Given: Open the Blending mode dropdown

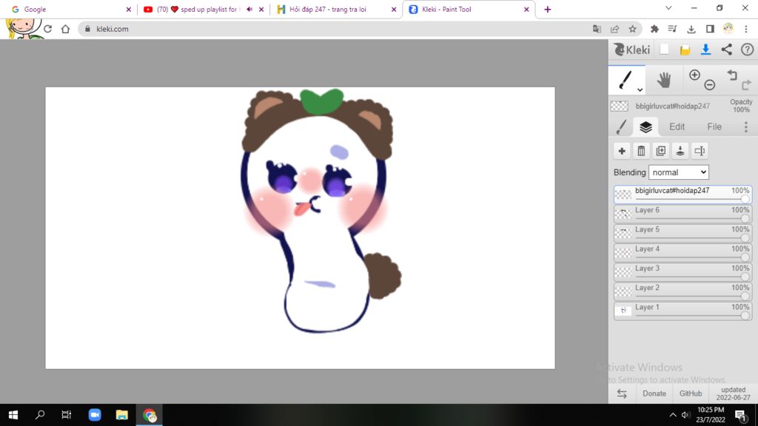Looking at the screenshot, I should [x=679, y=172].
